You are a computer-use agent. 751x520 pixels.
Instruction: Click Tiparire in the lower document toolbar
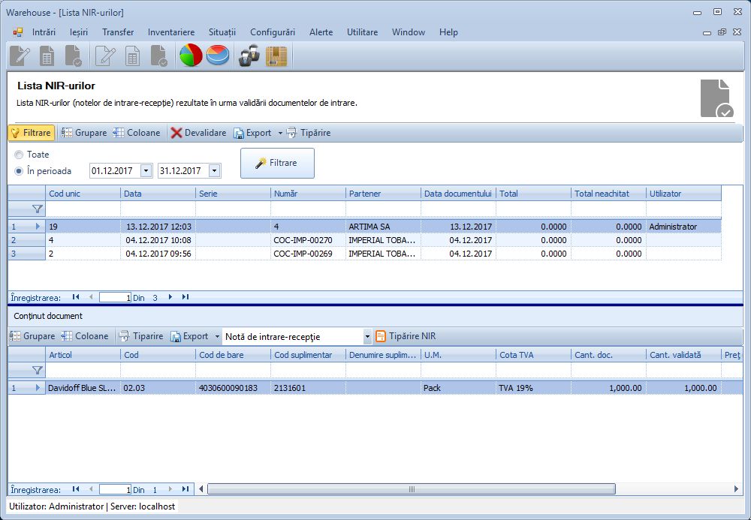(141, 336)
